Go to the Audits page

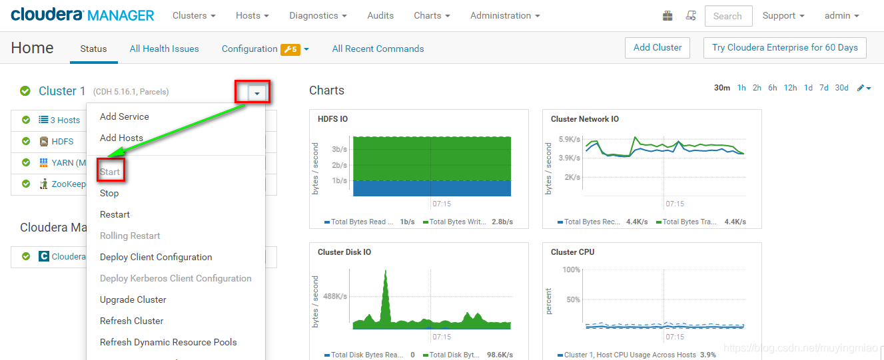click(x=380, y=15)
